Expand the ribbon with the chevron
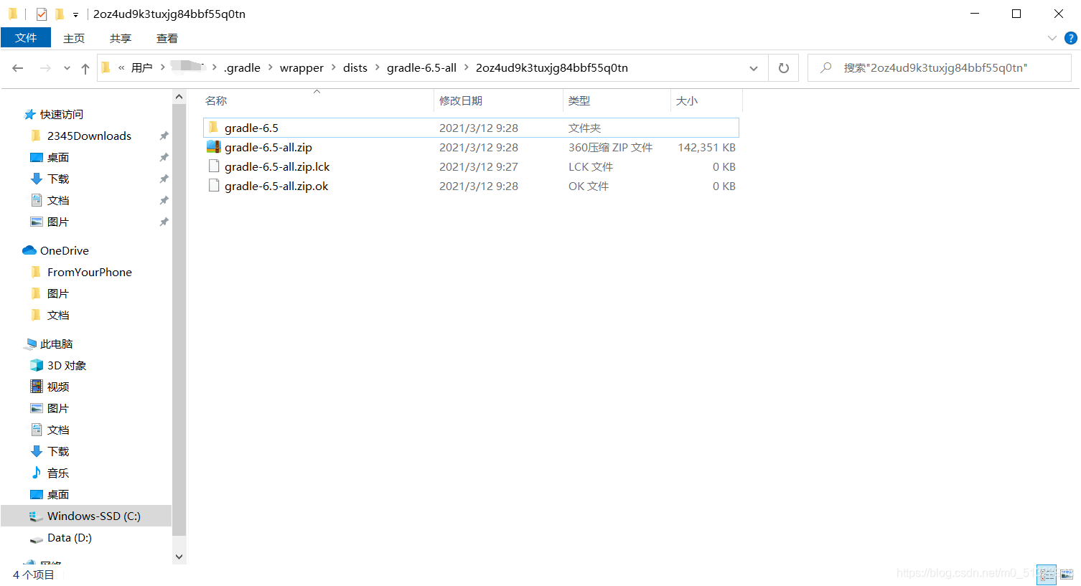Image resolution: width=1081 pixels, height=586 pixels. coord(1052,38)
